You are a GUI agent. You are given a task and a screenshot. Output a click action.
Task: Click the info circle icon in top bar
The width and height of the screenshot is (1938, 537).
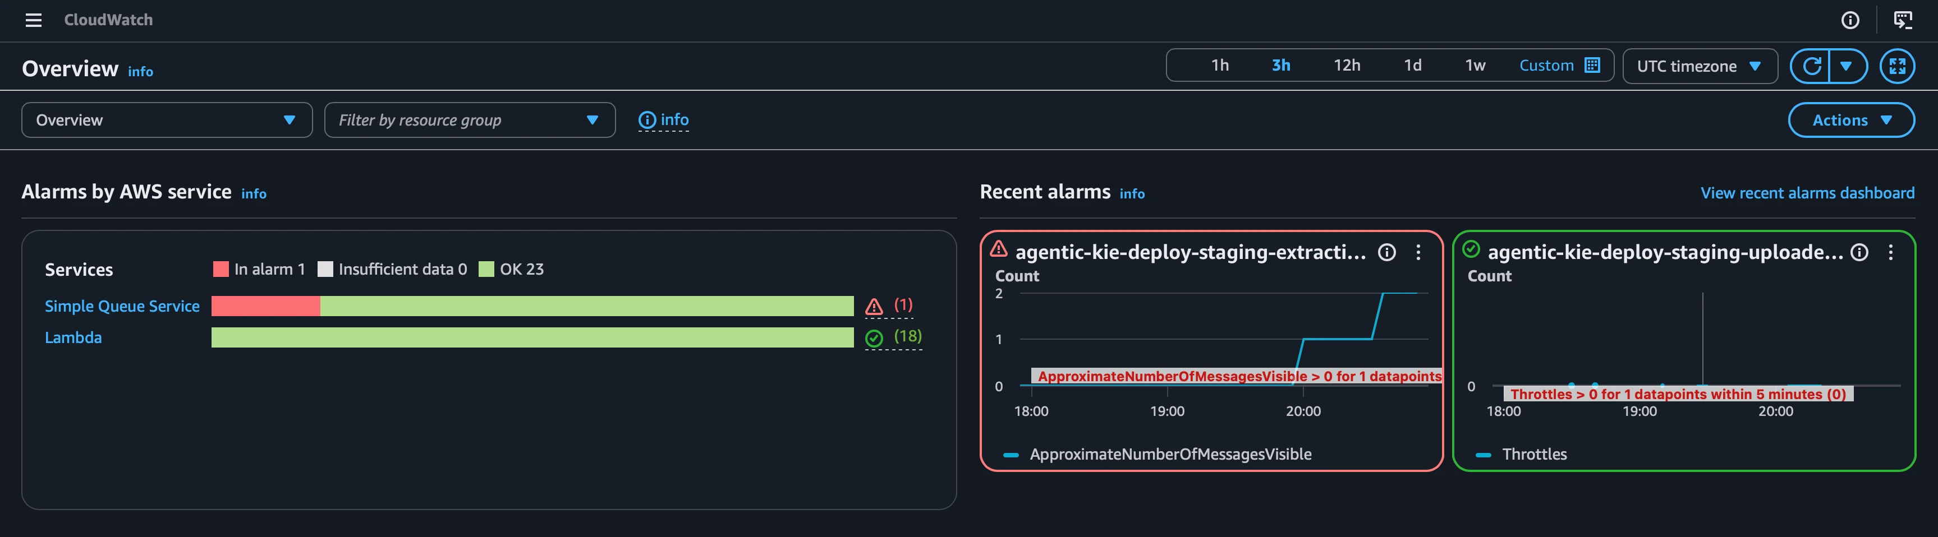pos(1850,20)
